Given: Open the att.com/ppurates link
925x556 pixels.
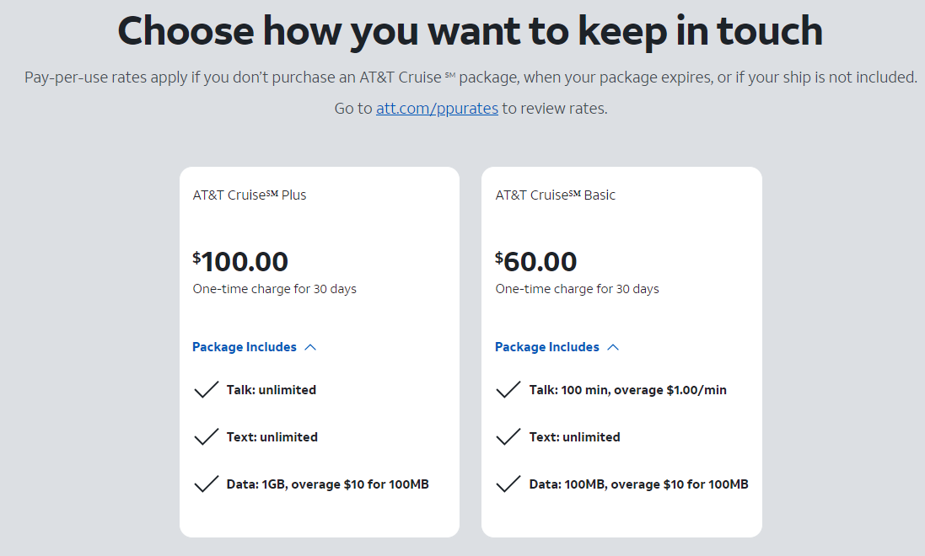Looking at the screenshot, I should (x=437, y=109).
